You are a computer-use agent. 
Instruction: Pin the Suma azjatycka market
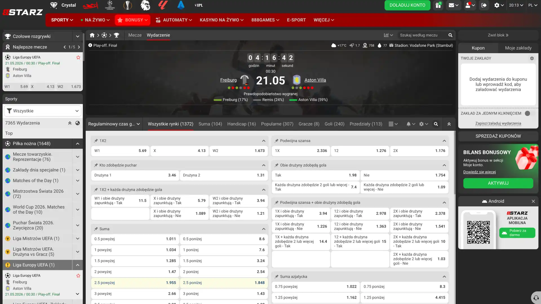(276, 277)
